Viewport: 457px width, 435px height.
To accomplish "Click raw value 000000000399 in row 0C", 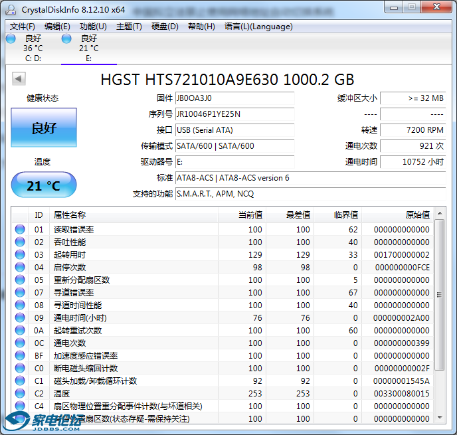I will [x=402, y=343].
